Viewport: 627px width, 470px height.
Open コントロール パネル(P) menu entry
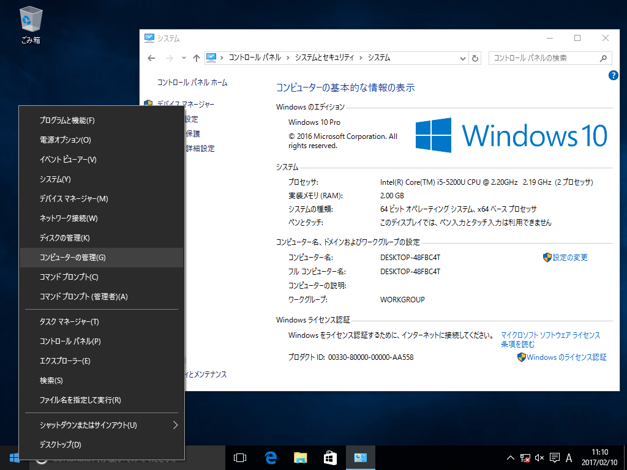(102, 341)
